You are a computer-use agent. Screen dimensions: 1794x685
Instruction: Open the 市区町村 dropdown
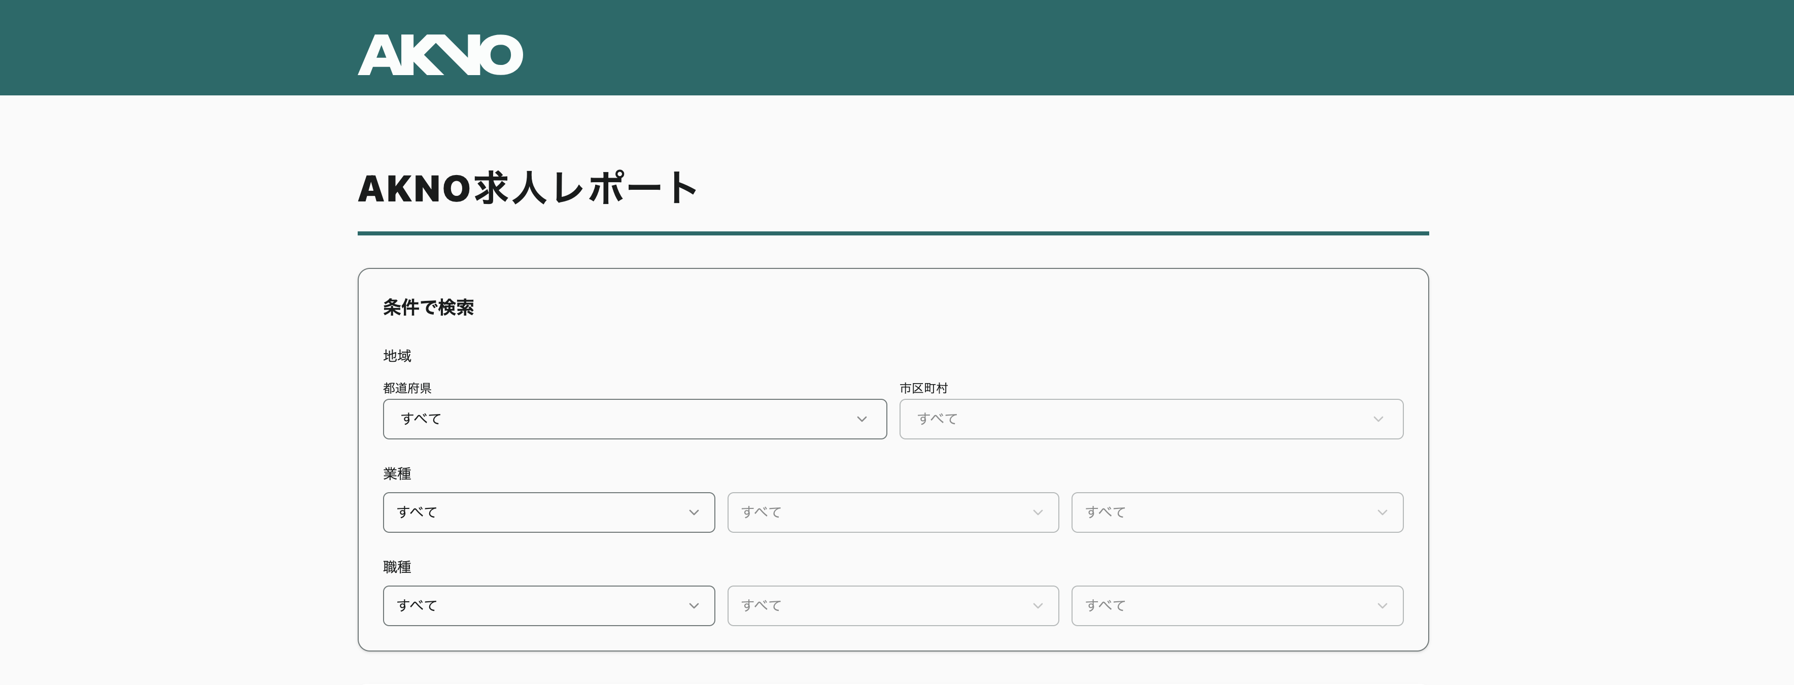pos(1151,419)
